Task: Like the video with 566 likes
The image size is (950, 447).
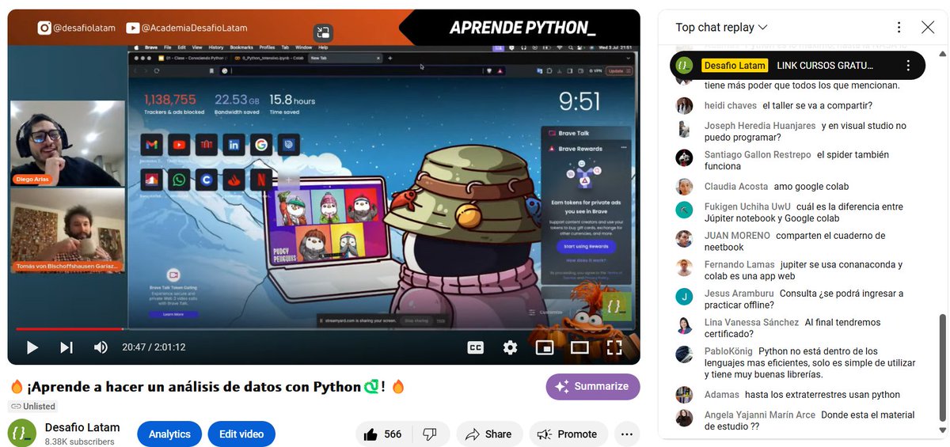Action: (383, 434)
